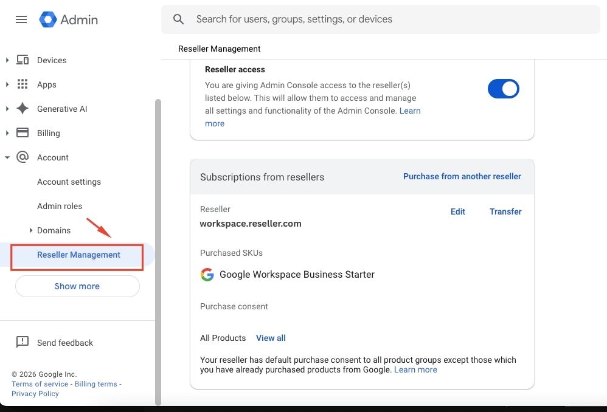Expand the Domains submenu

pos(31,230)
